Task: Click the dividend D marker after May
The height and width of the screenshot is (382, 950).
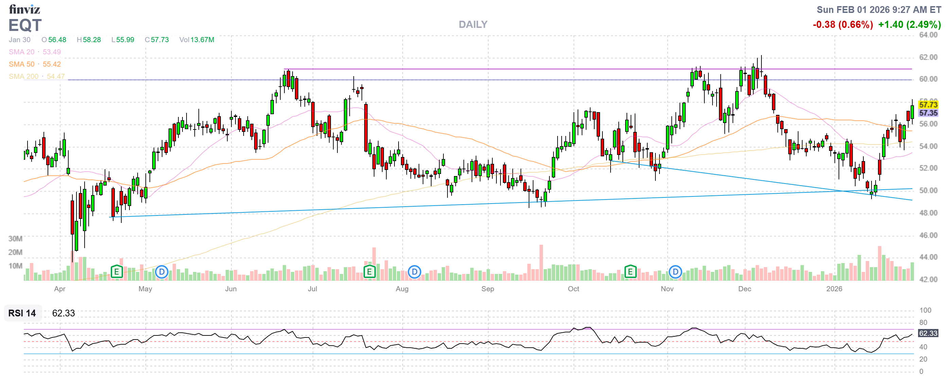Action: click(161, 272)
